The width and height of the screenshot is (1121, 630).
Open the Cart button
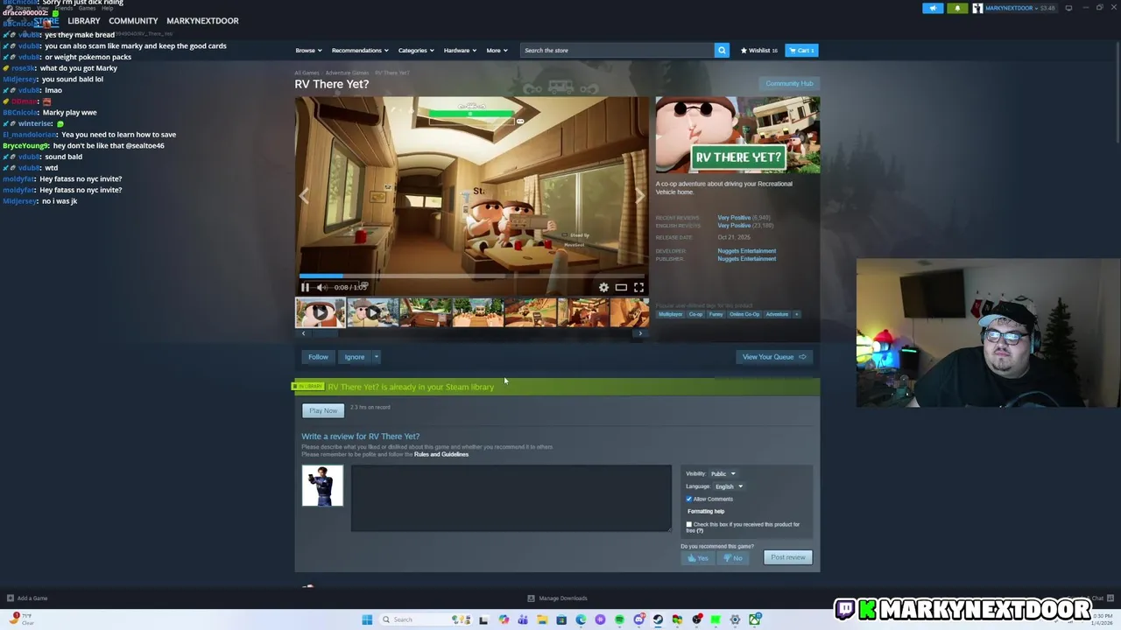pos(801,50)
